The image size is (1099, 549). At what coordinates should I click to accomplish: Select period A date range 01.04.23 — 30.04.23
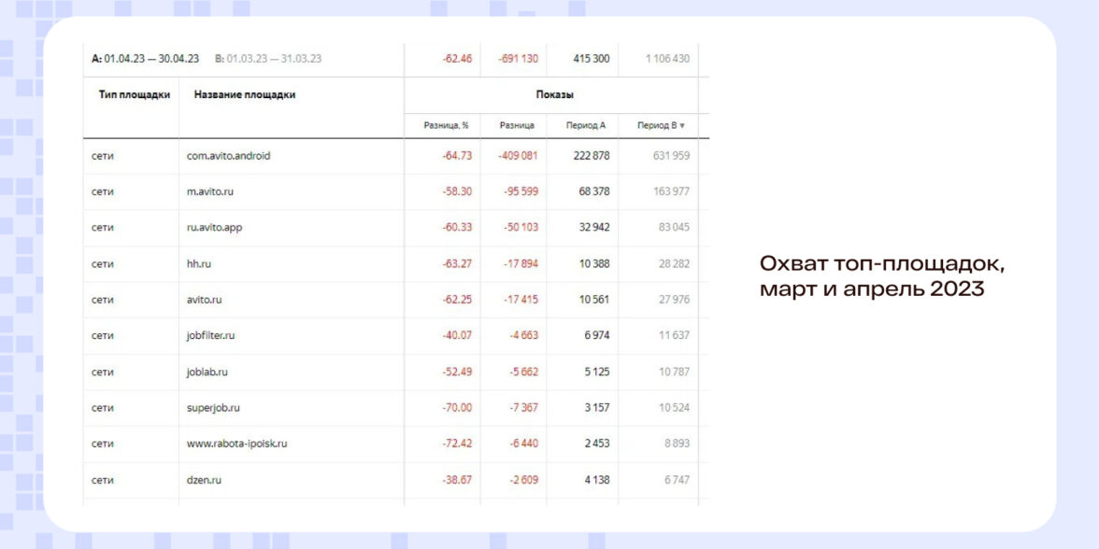[x=145, y=59]
